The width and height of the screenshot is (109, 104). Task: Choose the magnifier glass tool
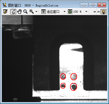[26, 12]
